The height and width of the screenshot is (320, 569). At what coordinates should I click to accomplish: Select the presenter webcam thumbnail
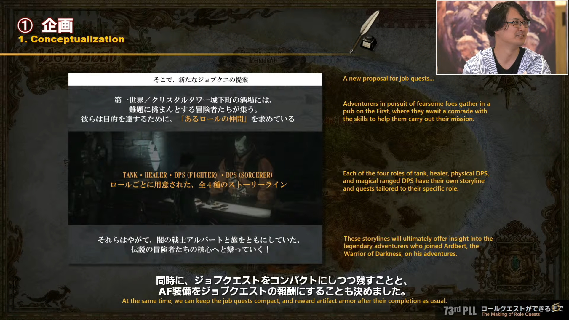pyautogui.click(x=502, y=38)
